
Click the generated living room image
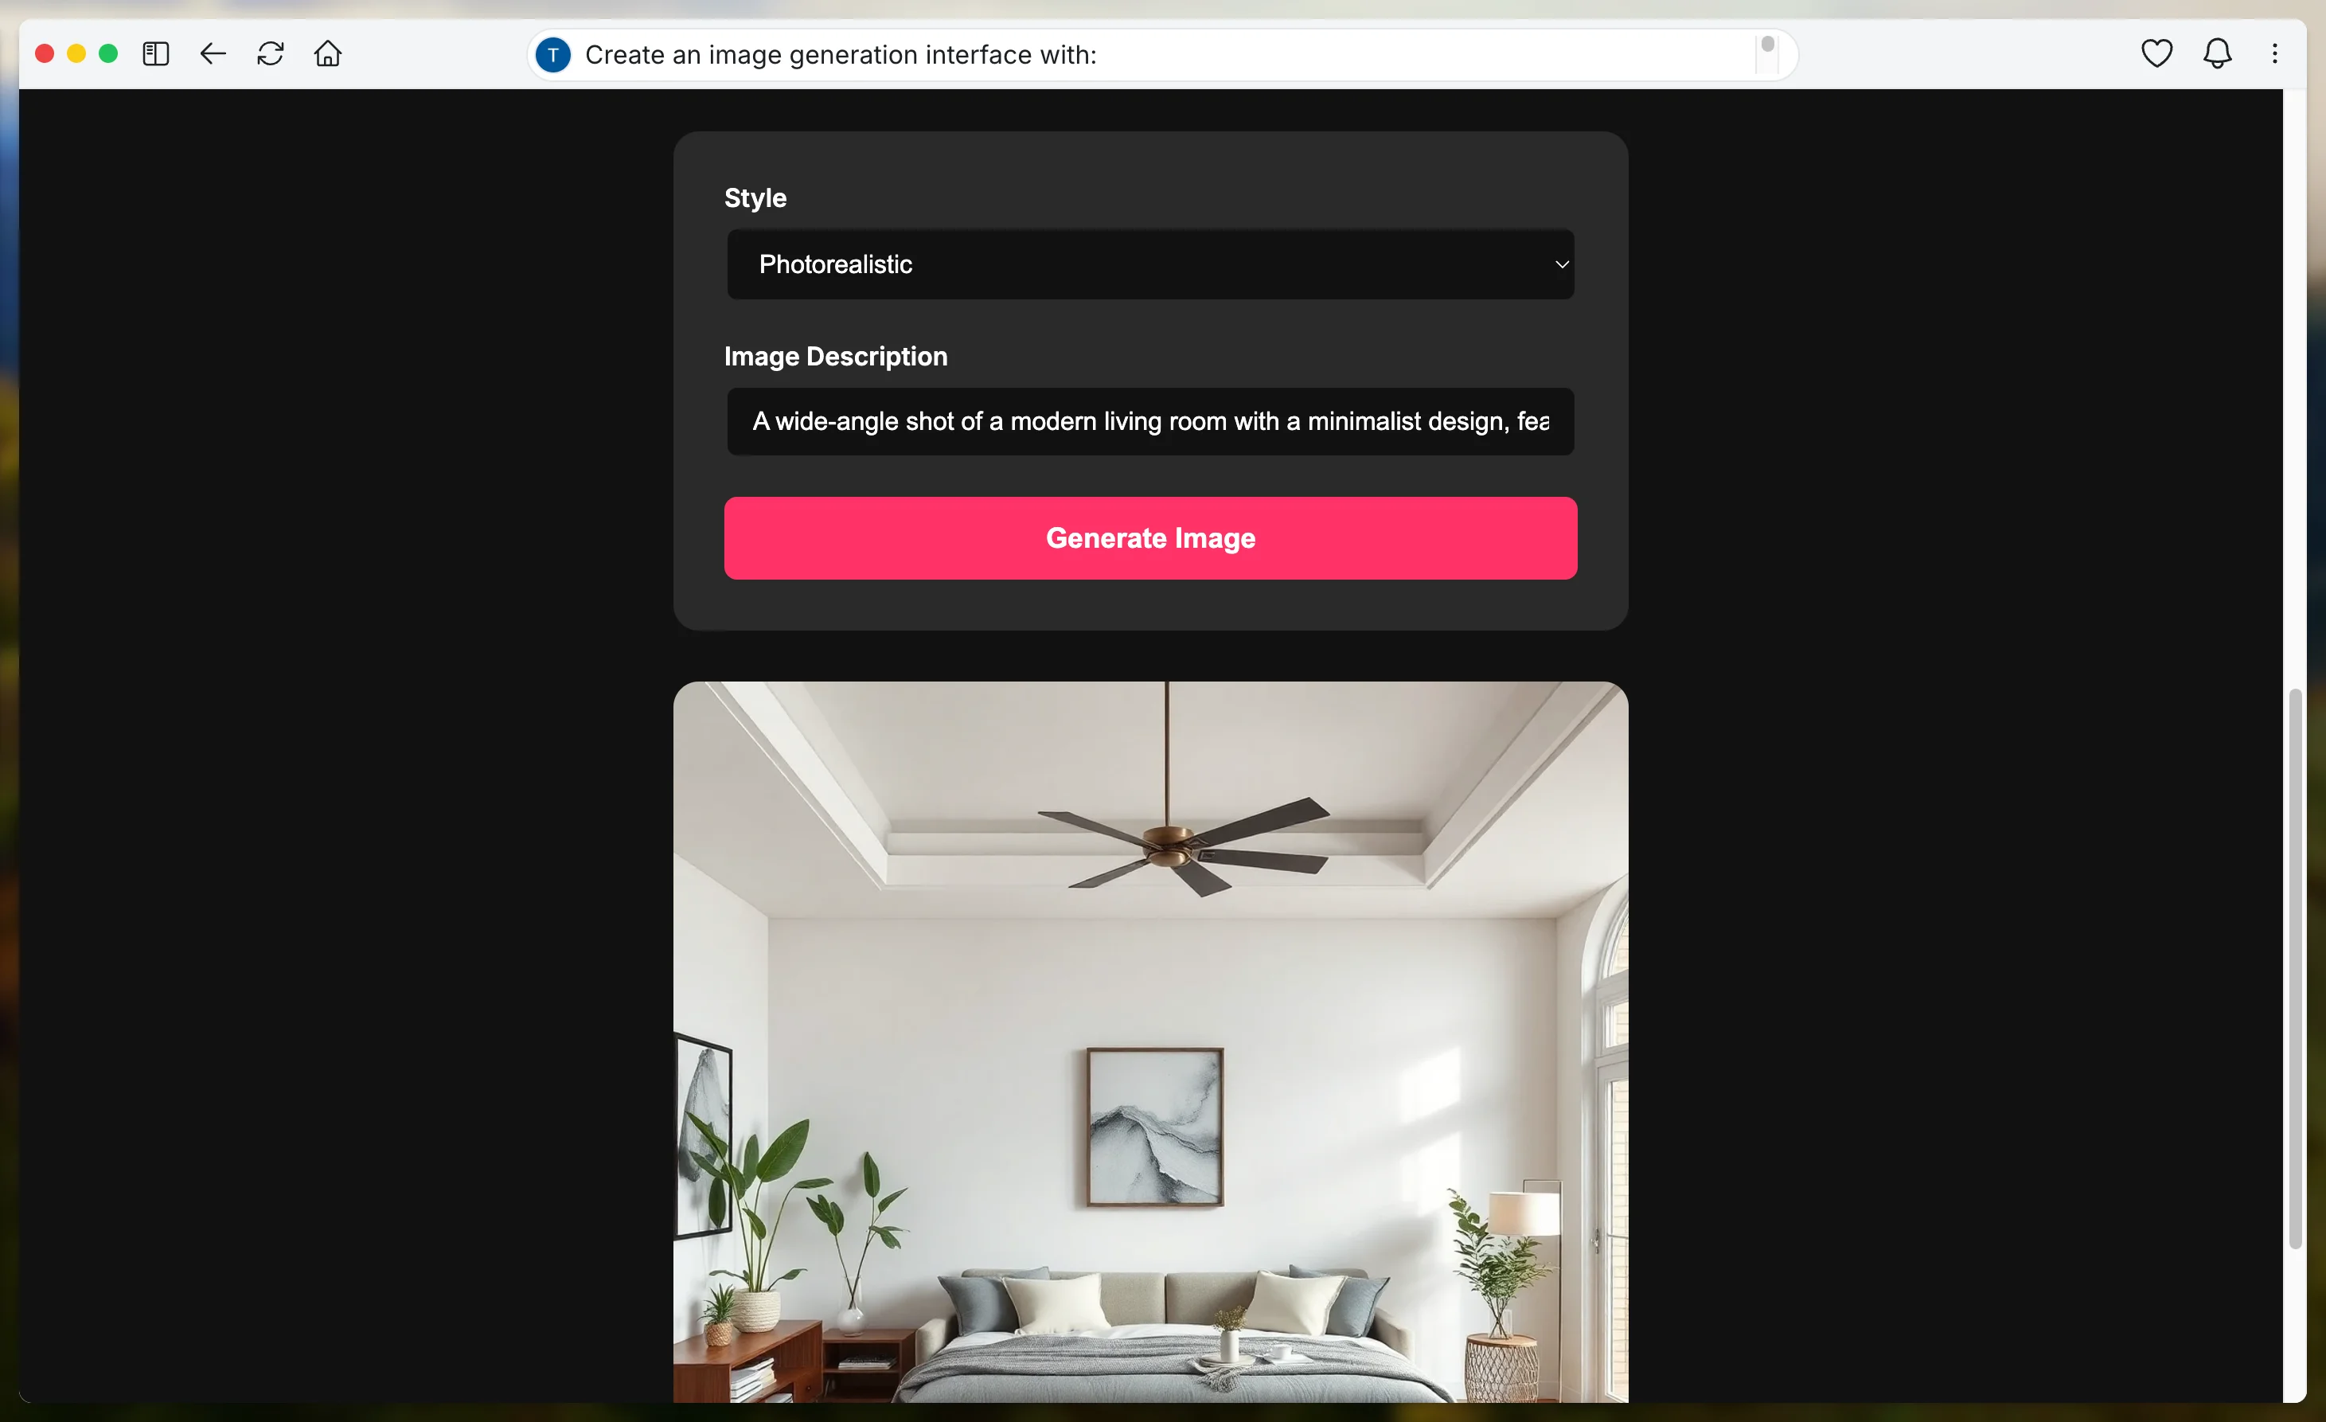pos(1151,1042)
